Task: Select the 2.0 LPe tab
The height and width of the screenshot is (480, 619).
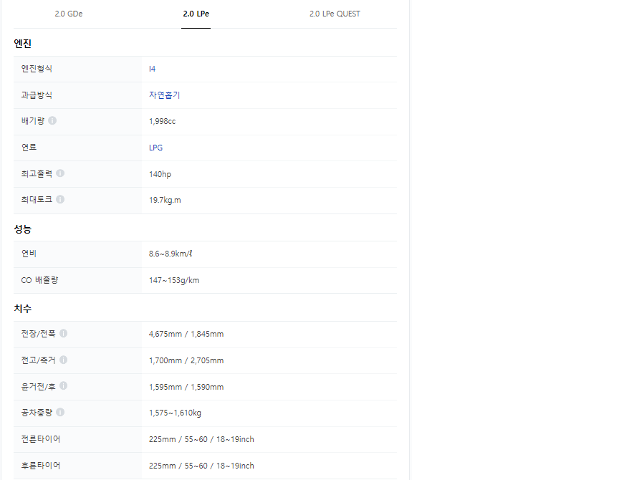Action: 196,14
